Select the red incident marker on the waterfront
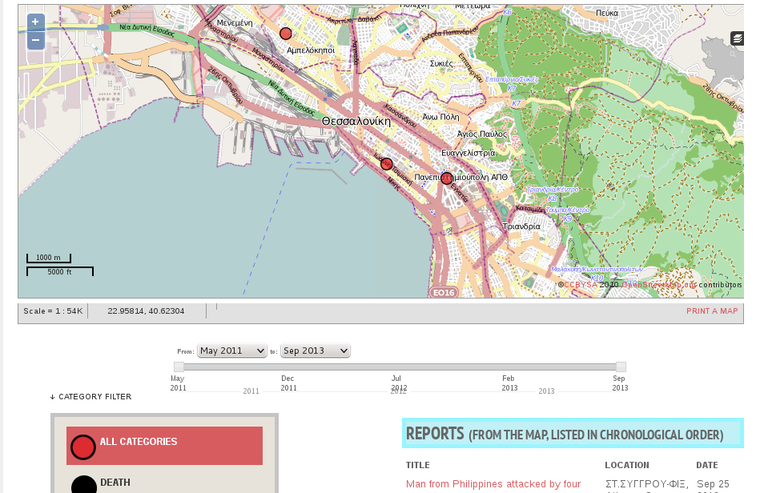 tap(387, 164)
